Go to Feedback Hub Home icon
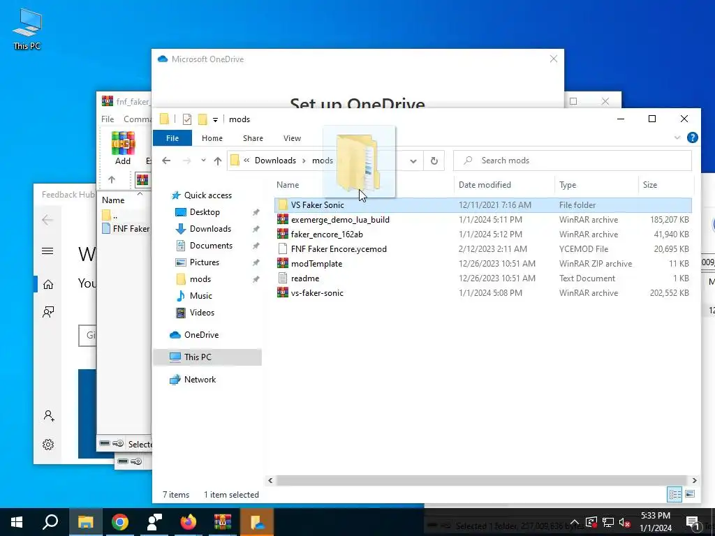 48,285
